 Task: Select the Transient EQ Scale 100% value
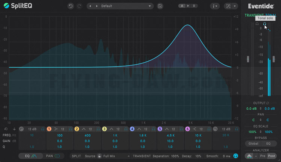click(x=252, y=132)
